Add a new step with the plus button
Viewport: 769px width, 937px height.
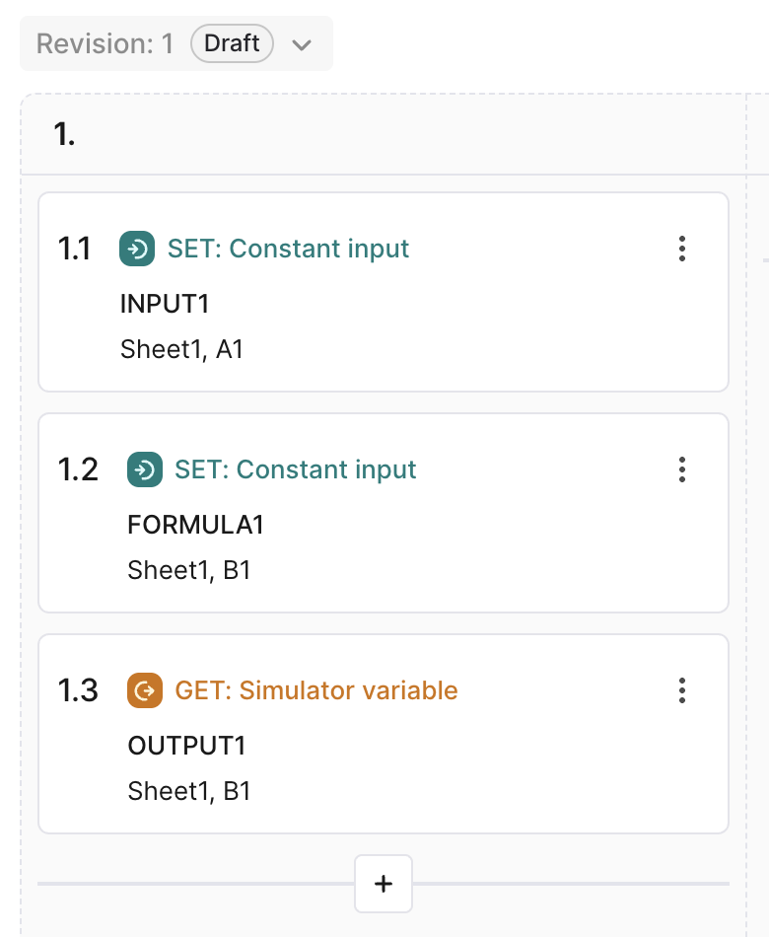[384, 884]
